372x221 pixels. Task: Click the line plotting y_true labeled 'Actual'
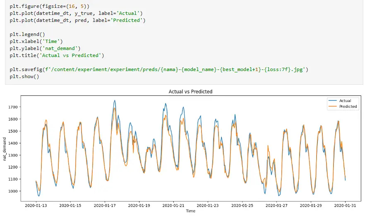(x=77, y=13)
